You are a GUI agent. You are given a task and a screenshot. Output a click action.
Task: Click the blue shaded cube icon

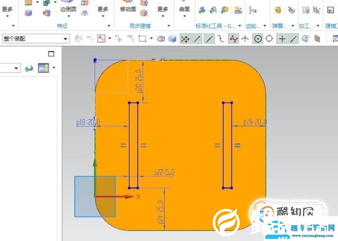pos(172,39)
